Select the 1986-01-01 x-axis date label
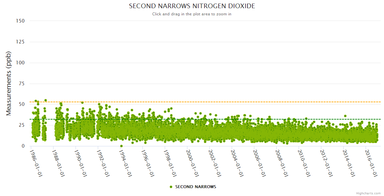Image resolution: width=384 pixels, height=196 pixels. point(36,163)
